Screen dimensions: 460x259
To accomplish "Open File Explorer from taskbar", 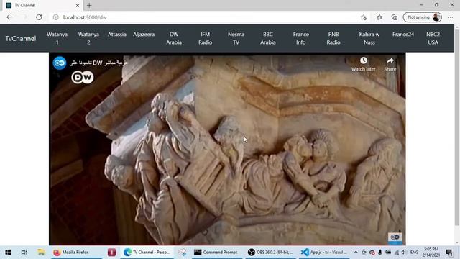I will [x=41, y=253].
